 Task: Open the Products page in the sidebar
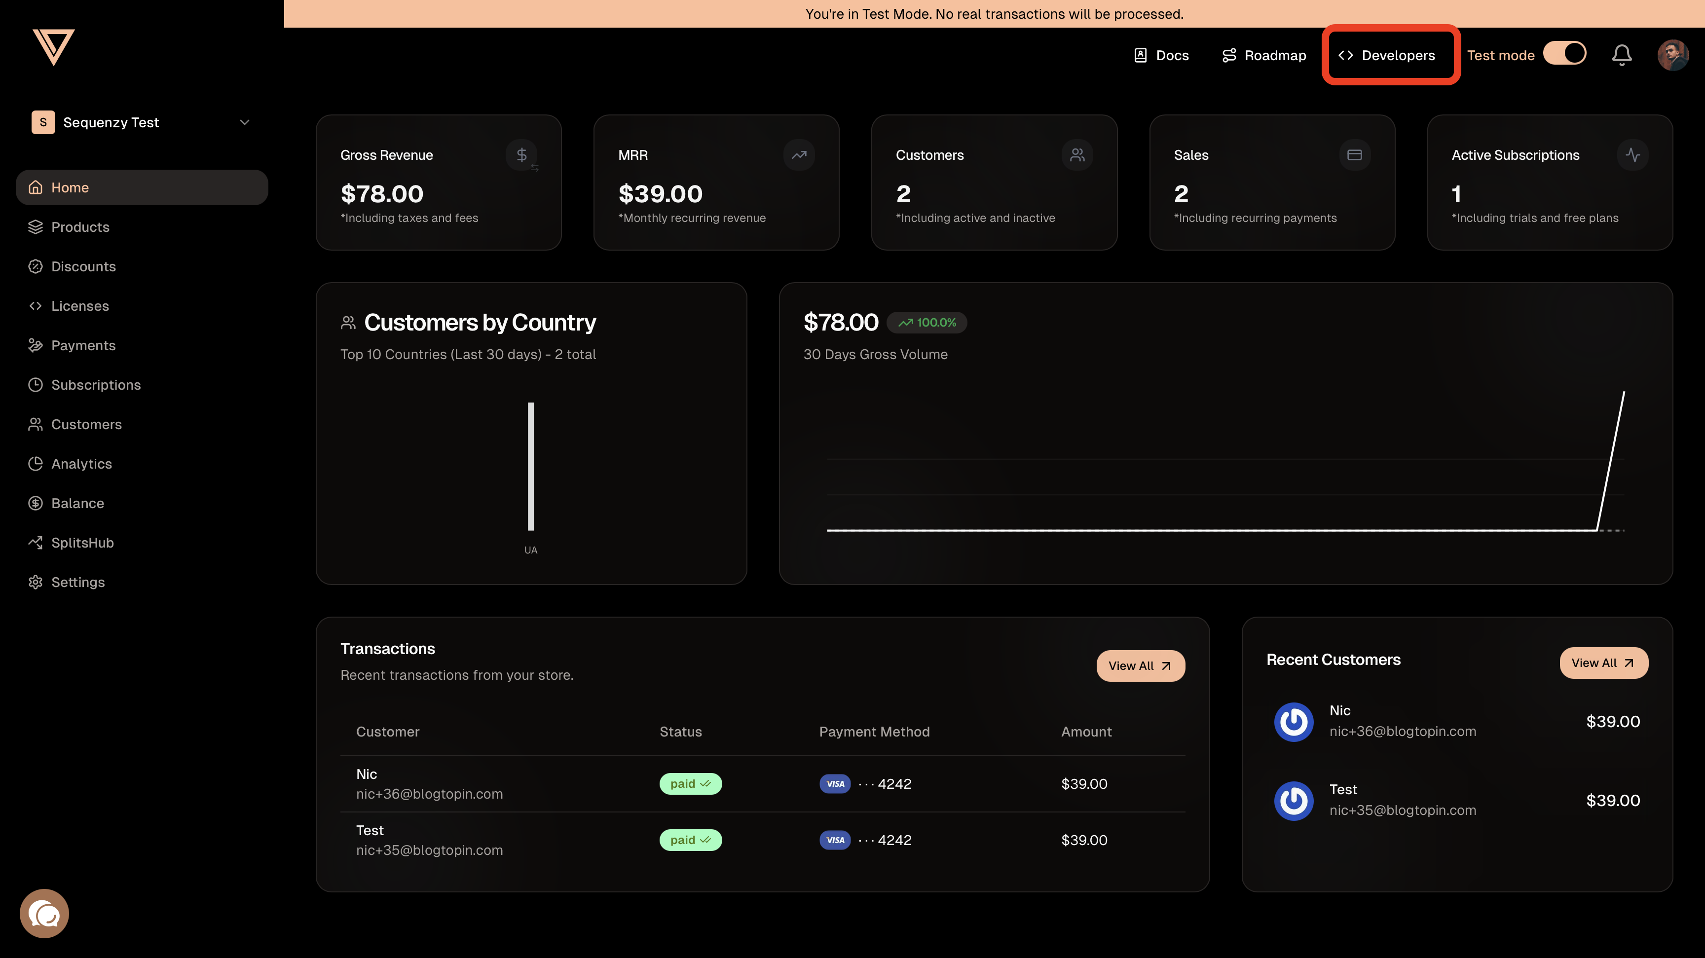point(80,227)
